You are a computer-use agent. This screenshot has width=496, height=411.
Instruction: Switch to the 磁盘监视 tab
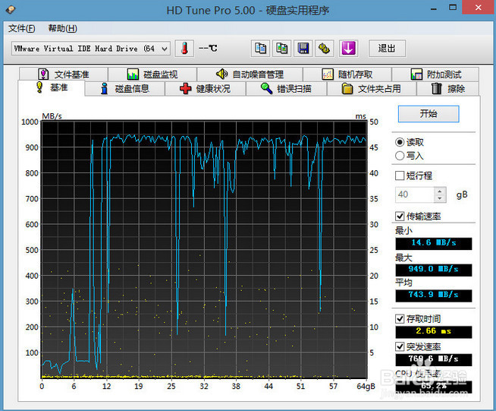tap(152, 74)
